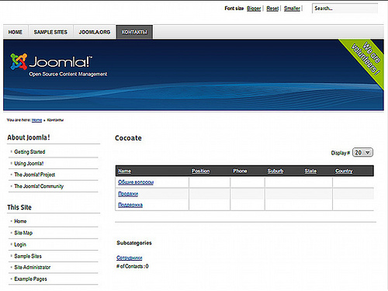Sort contacts by Position column header
The image size is (388, 291).
(200, 171)
